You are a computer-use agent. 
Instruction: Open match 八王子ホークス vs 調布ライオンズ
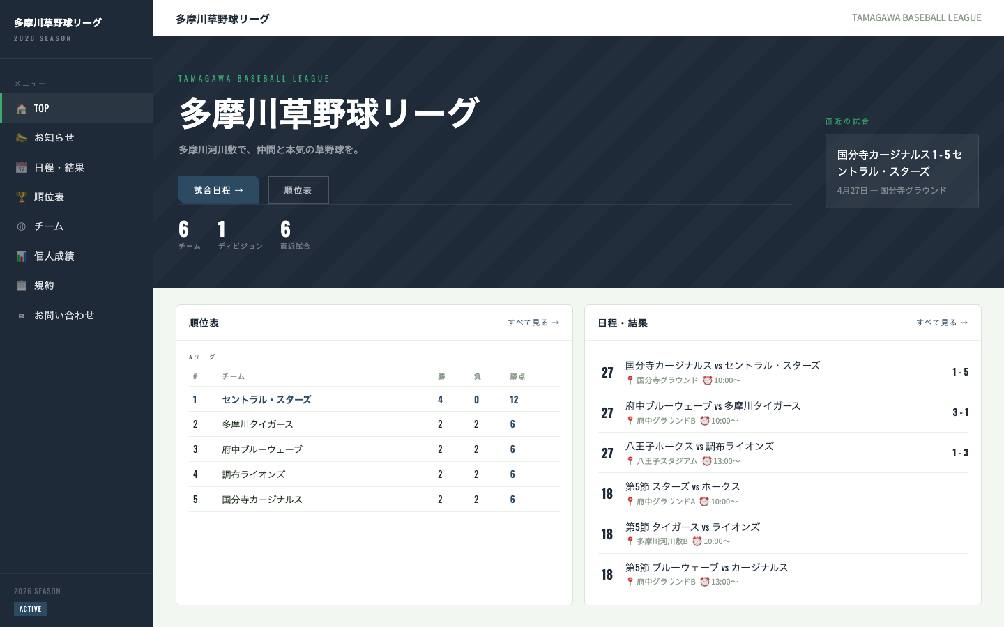[x=783, y=453]
